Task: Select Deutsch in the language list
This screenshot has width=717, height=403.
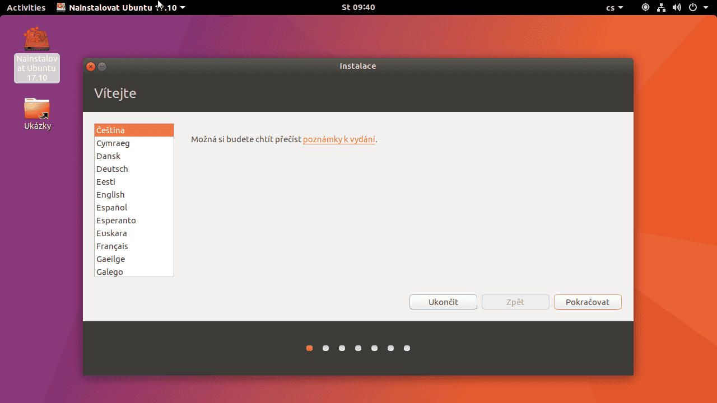Action: (x=112, y=168)
